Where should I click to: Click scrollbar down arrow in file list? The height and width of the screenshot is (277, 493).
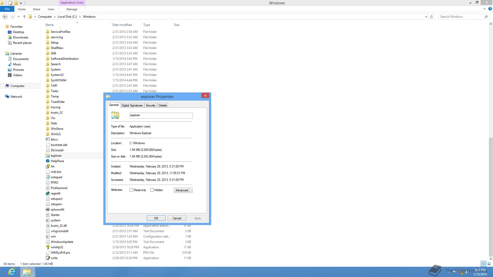pos(491,259)
